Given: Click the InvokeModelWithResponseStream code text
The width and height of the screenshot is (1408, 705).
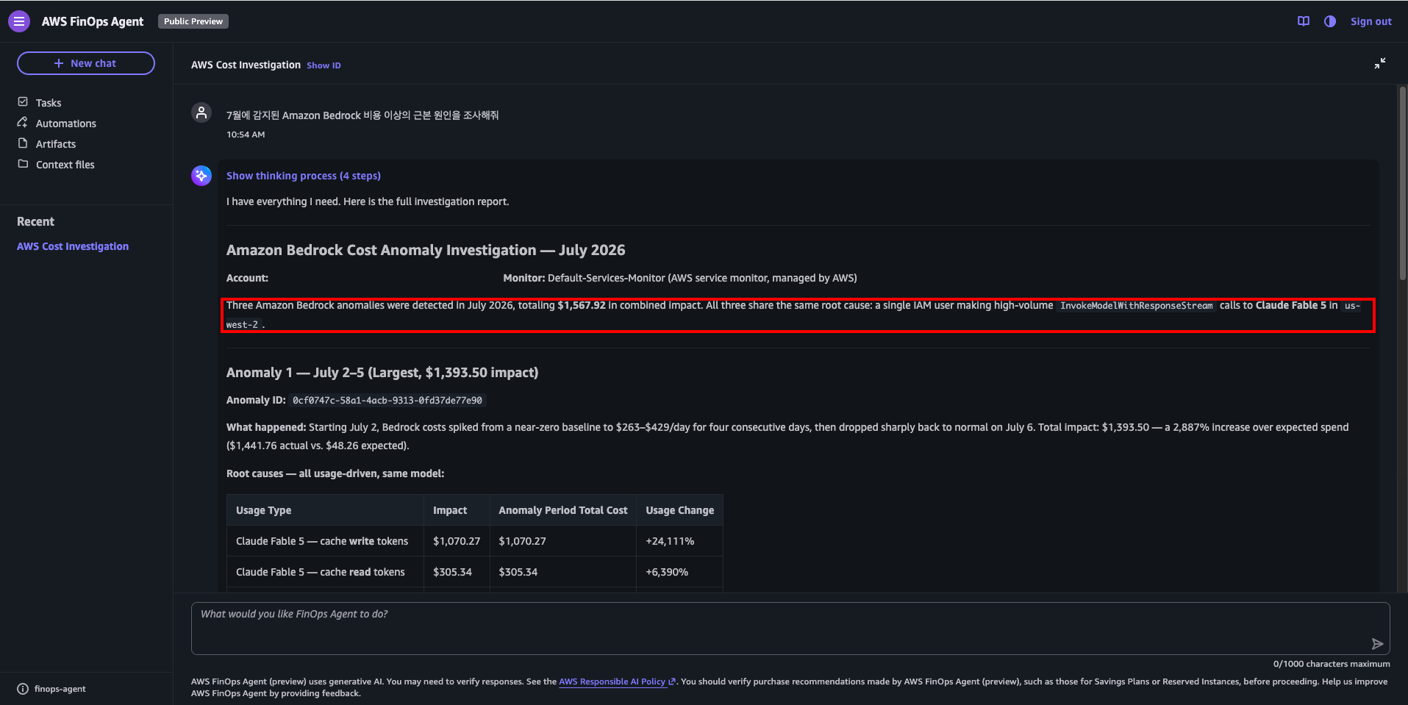Looking at the screenshot, I should pos(1137,306).
